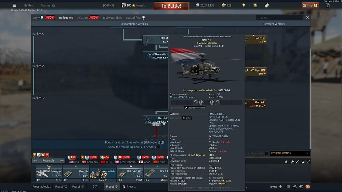The image size is (342, 192).
Task: Select the EC-665 Tiger HAP premium helicopter
Action: point(255,72)
